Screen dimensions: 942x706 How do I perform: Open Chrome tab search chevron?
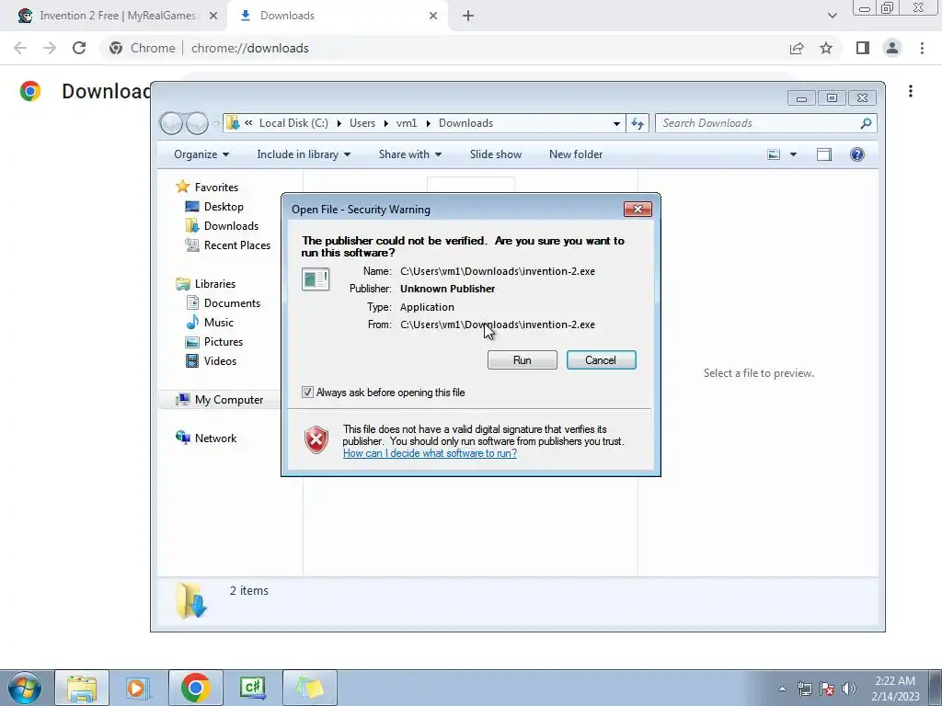832,16
